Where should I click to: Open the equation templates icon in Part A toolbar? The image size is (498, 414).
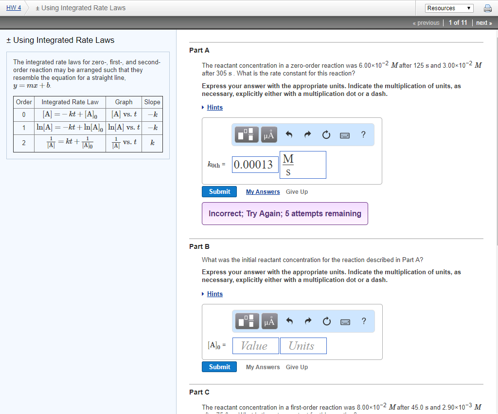246,134
